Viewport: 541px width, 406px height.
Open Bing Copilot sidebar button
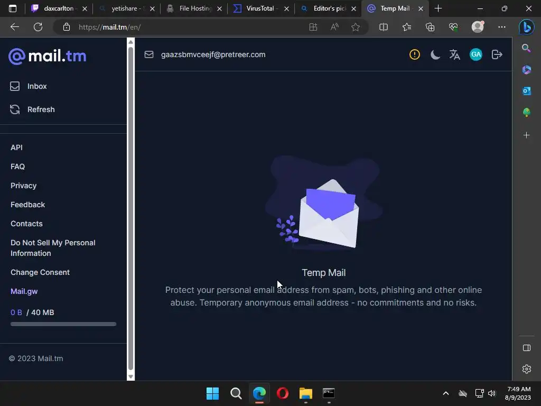pos(527,27)
